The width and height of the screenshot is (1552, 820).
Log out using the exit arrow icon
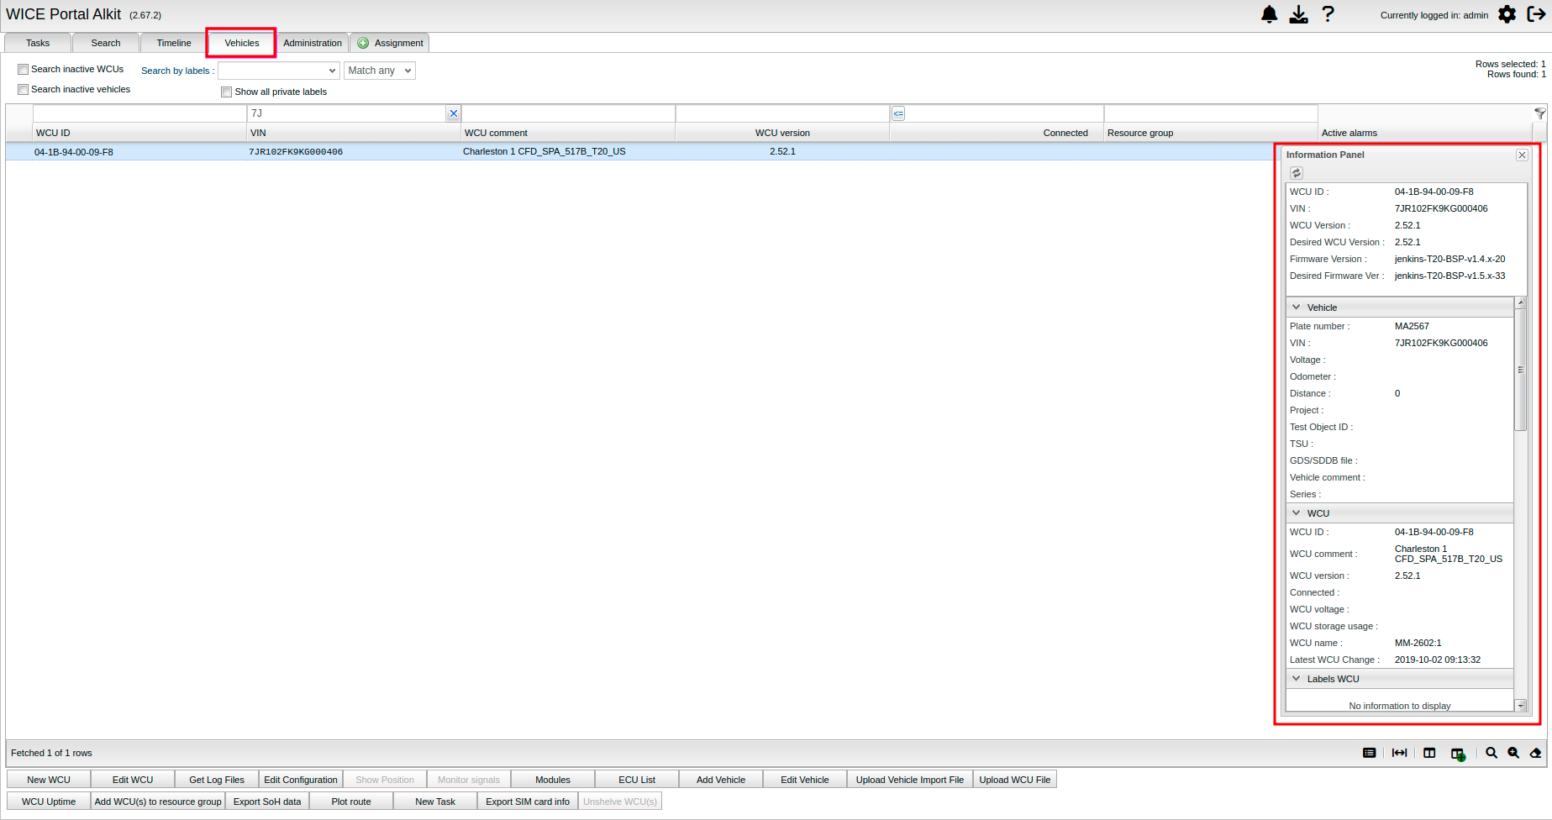(1536, 14)
